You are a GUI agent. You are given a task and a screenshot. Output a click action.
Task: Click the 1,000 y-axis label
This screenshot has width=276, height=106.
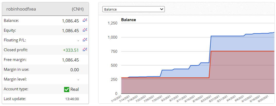[x=112, y=37]
